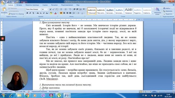Open the Windows Start menu
The height and width of the screenshot is (98, 175).
click(x=3, y=96)
